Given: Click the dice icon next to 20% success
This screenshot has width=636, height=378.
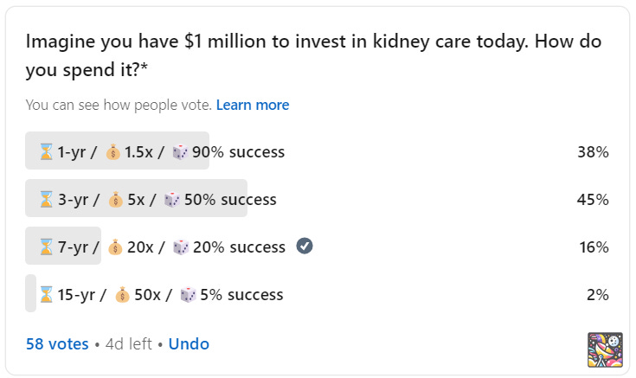Looking at the screenshot, I should [x=182, y=247].
